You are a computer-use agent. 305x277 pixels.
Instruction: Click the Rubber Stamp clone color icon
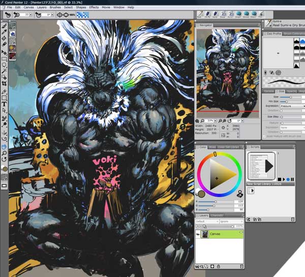coord(239,194)
